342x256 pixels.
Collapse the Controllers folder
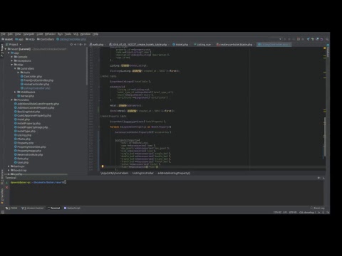pyautogui.click(x=15, y=68)
